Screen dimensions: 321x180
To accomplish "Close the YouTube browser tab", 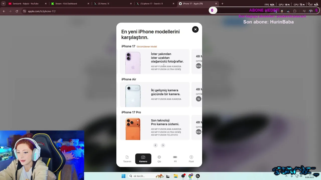I will click(46, 4).
